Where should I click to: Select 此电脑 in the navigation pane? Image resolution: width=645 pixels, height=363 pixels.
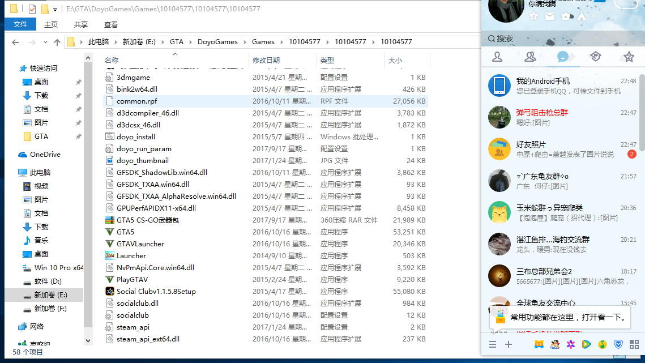tap(40, 173)
